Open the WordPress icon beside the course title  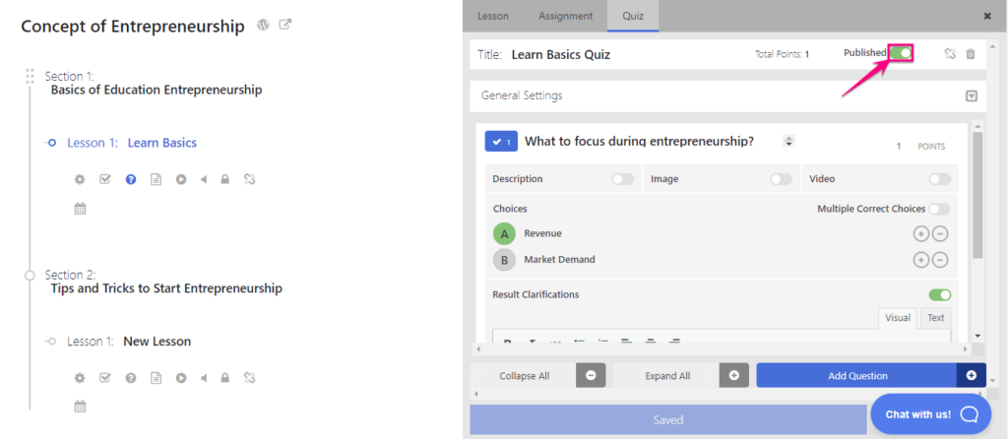point(263,25)
